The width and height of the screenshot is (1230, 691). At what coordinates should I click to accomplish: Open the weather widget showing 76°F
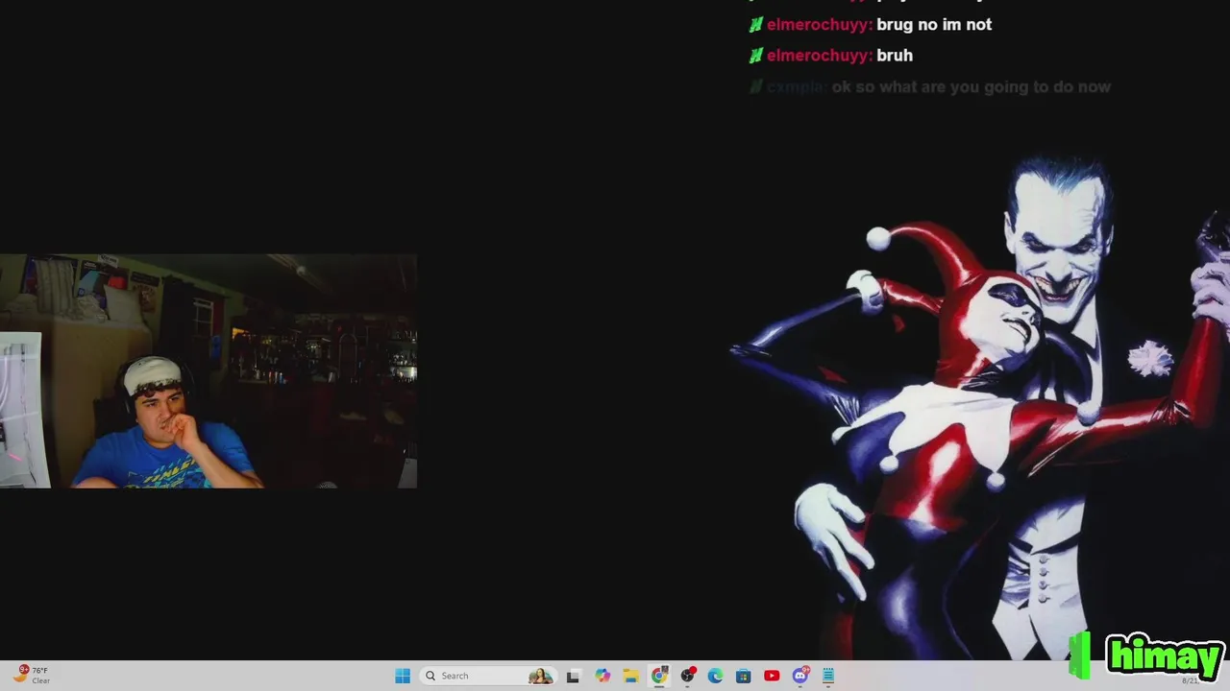[x=31, y=676]
